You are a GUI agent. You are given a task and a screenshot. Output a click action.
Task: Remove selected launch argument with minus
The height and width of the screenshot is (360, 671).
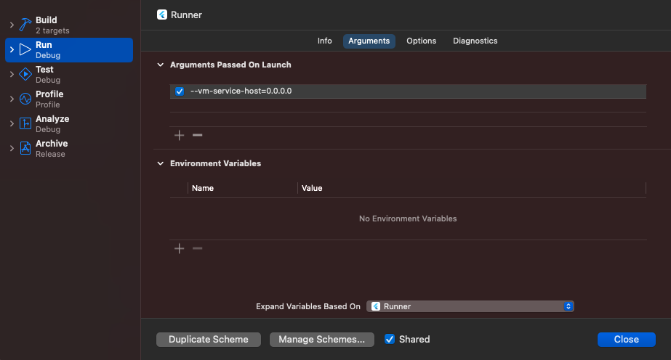click(197, 135)
